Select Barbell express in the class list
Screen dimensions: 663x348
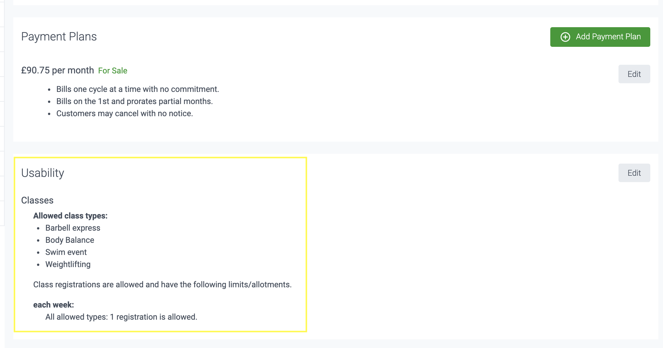pyautogui.click(x=73, y=228)
